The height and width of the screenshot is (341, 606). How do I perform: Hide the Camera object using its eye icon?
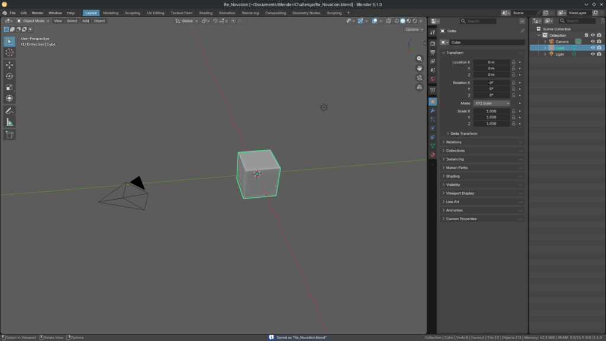(592, 41)
